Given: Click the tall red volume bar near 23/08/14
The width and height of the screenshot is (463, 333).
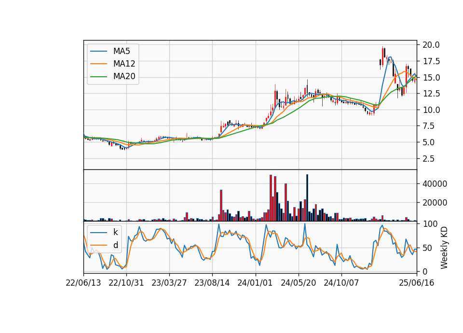Looking at the screenshot, I should pos(221,206).
